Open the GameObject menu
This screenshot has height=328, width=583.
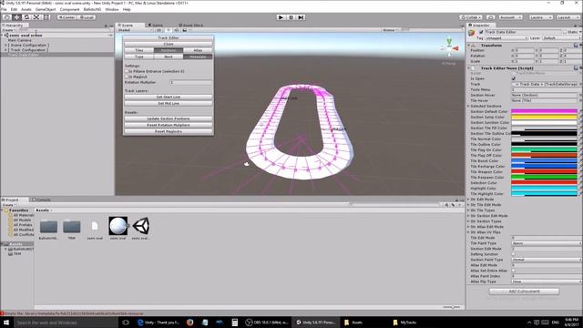(x=46, y=9)
